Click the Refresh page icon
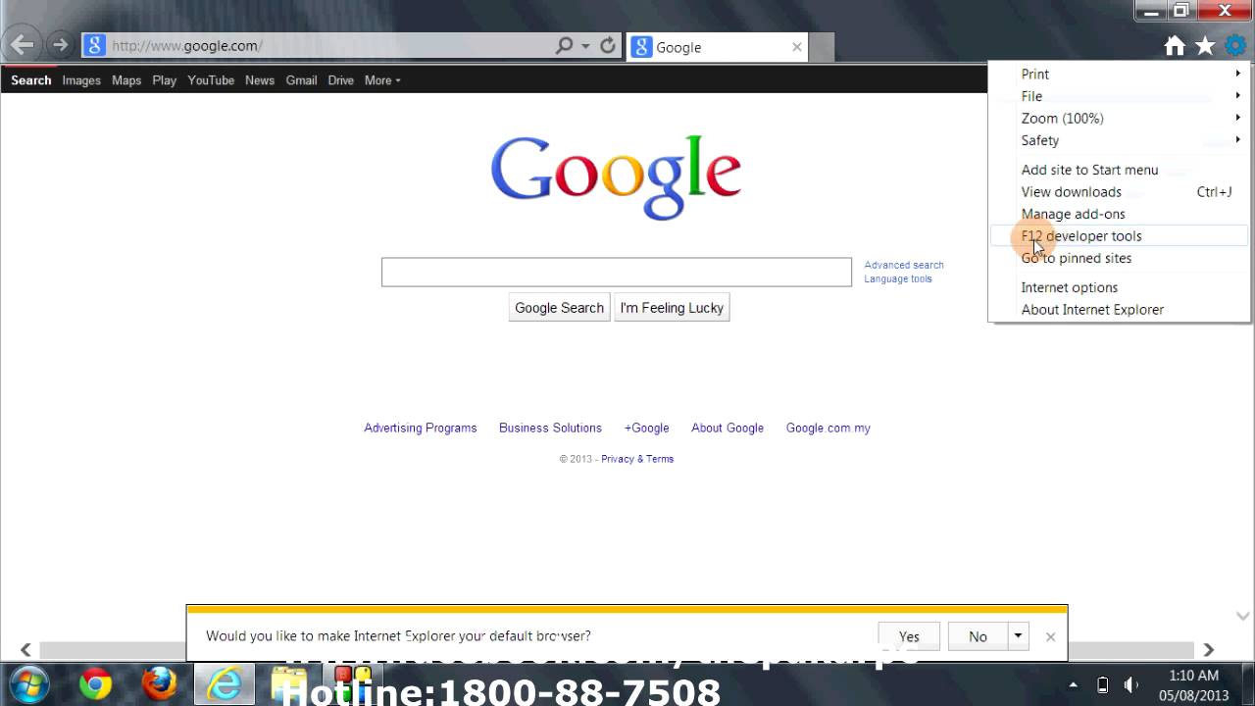 pos(608,45)
